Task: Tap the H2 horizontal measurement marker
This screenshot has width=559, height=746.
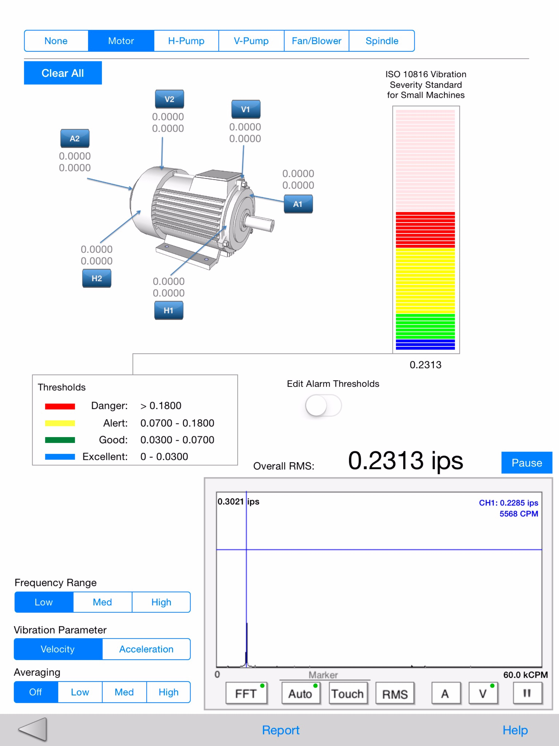Action: (97, 278)
